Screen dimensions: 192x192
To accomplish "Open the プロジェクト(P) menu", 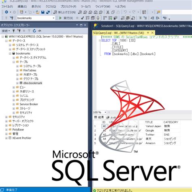I will point(68,6).
